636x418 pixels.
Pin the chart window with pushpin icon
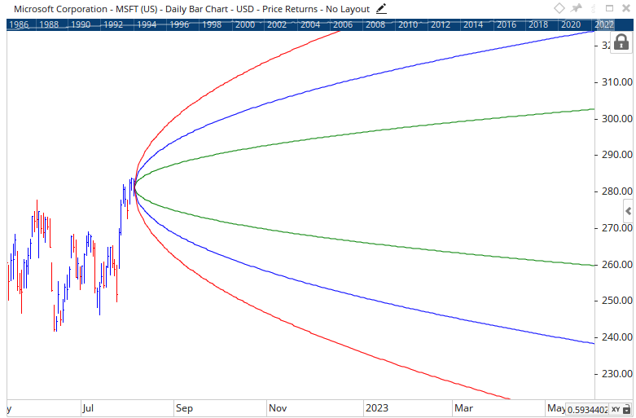coord(576,8)
